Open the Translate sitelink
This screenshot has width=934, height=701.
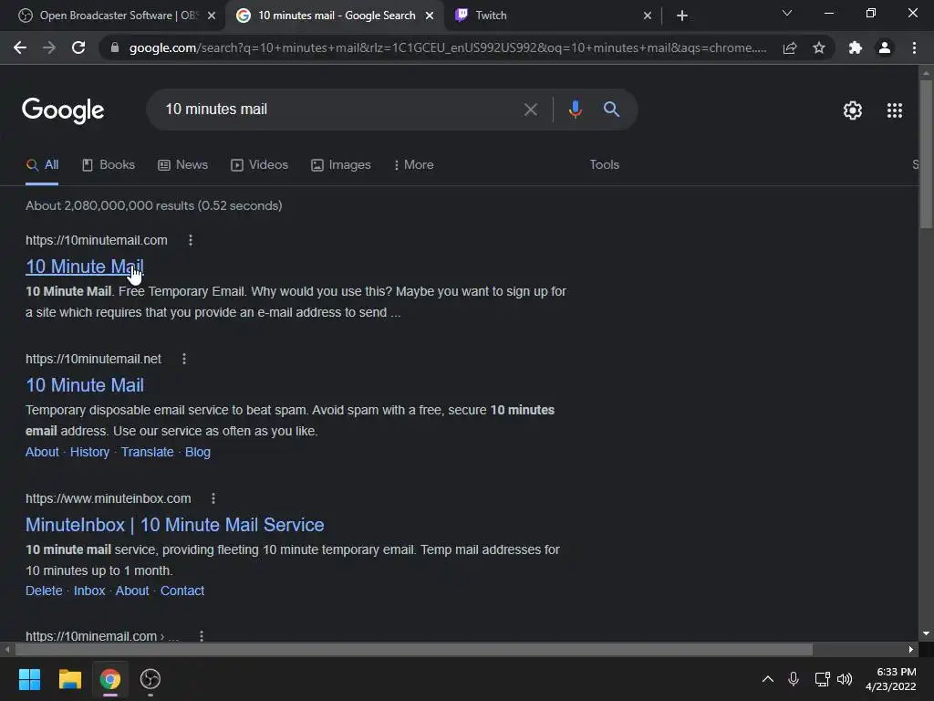pyautogui.click(x=147, y=452)
